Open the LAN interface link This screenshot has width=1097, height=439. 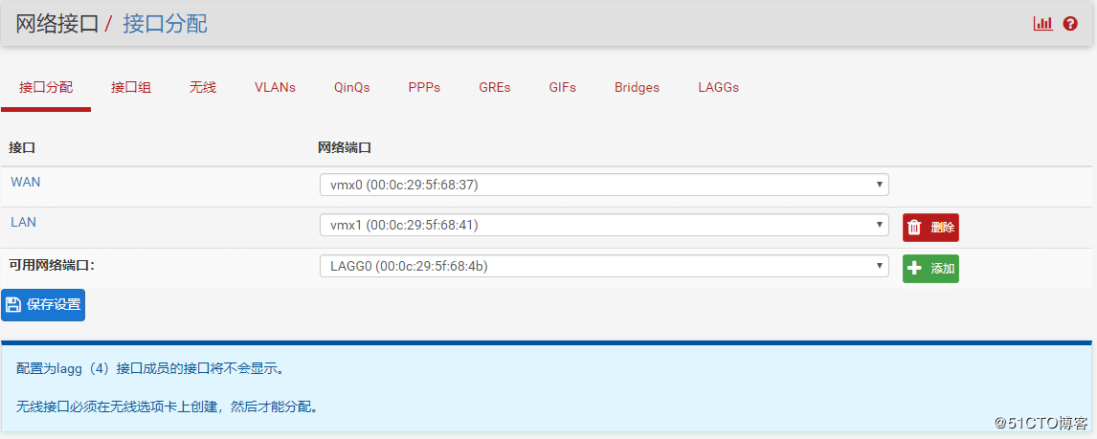point(24,222)
